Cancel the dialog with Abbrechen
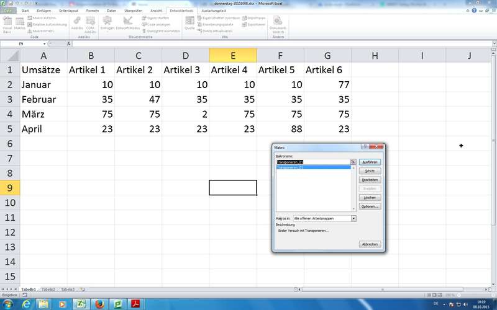Screen dimensions: 497x310 369,244
